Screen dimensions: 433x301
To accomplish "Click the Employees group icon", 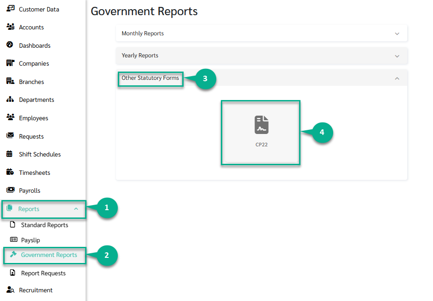I will tap(10, 117).
